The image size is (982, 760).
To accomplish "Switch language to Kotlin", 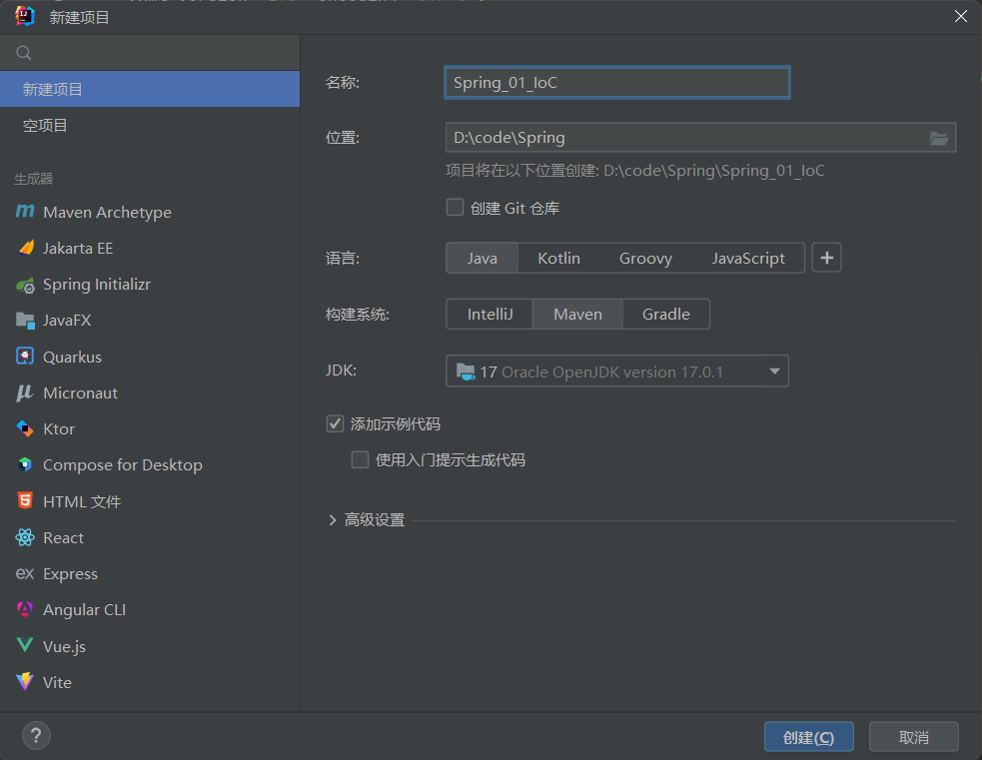I will tap(558, 258).
